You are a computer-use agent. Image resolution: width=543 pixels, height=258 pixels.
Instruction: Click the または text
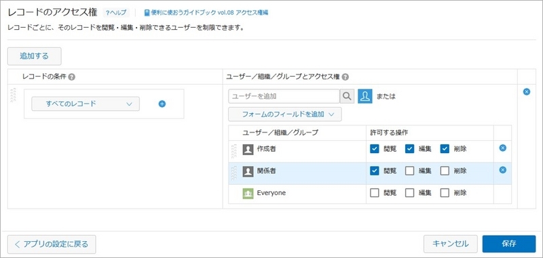(x=386, y=96)
